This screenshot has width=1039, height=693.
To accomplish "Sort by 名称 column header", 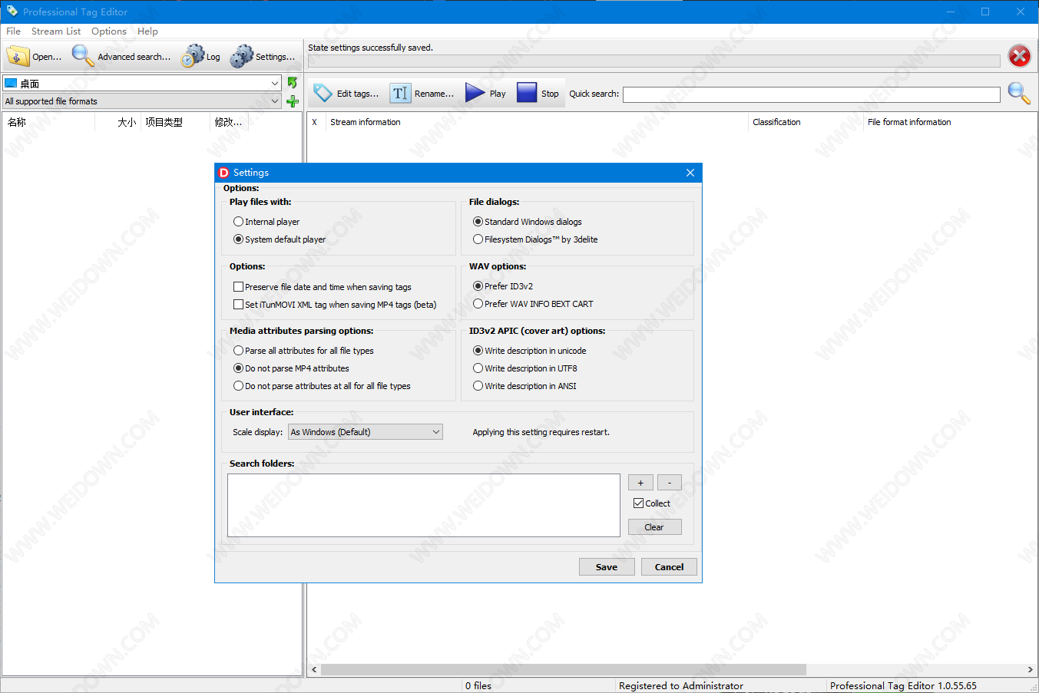I will [48, 122].
